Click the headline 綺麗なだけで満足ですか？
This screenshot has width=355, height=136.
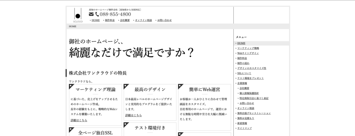tap(131, 52)
